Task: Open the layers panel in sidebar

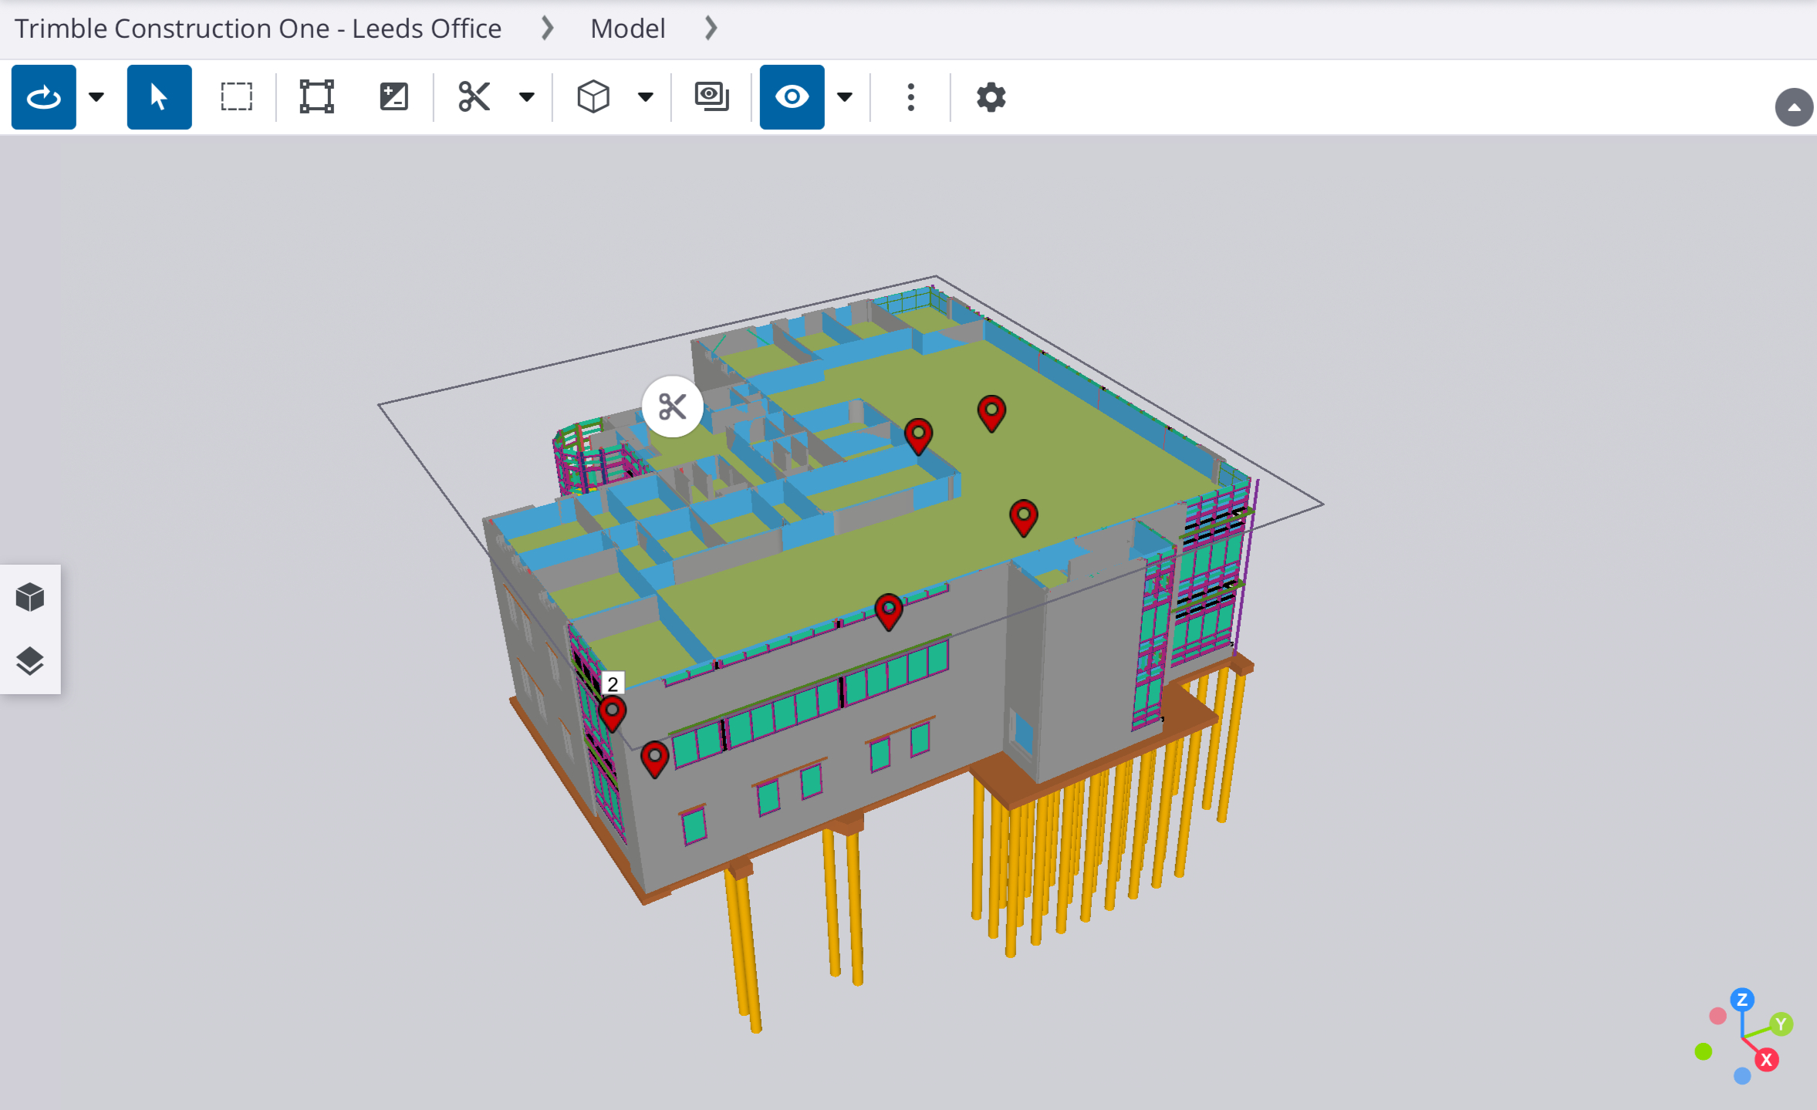Action: click(30, 661)
